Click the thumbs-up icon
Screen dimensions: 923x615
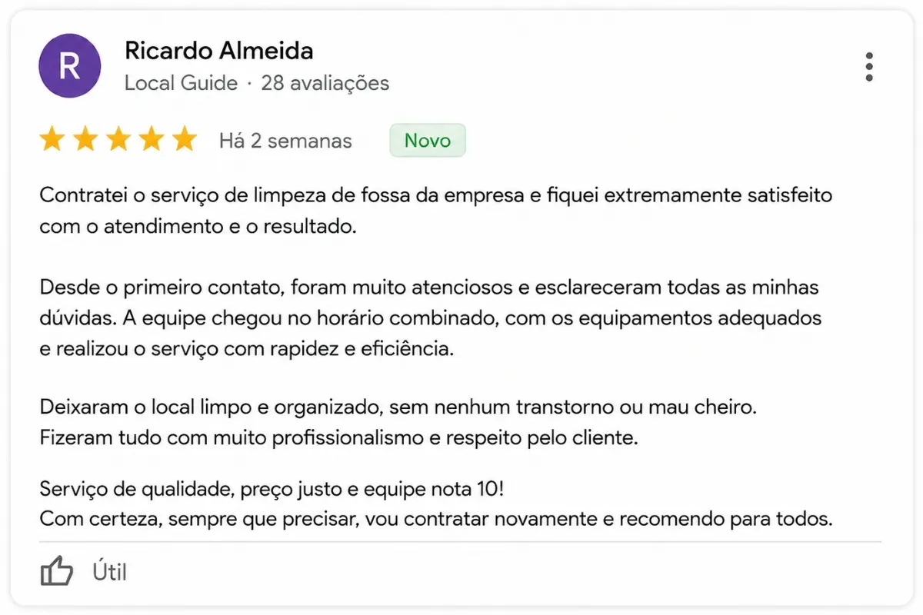tap(56, 571)
